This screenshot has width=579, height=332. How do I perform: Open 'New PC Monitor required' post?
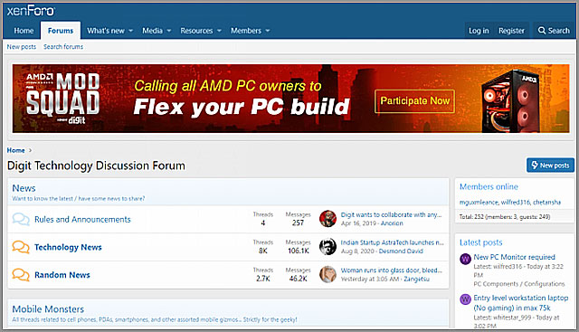click(x=515, y=257)
